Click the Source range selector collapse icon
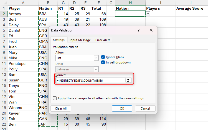The height and width of the screenshot is (130, 208). [128, 80]
